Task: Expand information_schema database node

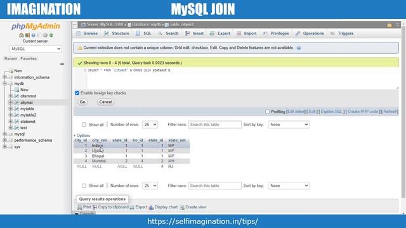Action: [4, 77]
